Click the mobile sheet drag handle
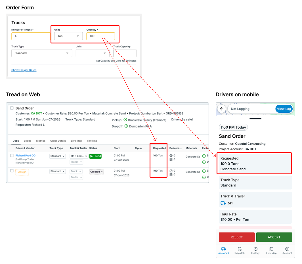The height and width of the screenshot is (264, 302). [255, 119]
